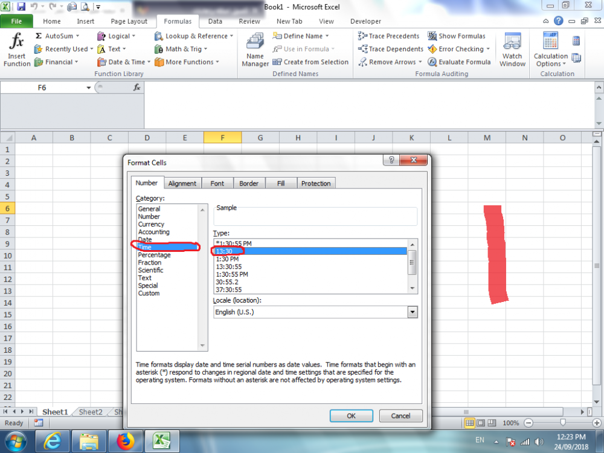This screenshot has width=604, height=453.
Task: Click OK in Format Cells dialog
Action: [352, 416]
